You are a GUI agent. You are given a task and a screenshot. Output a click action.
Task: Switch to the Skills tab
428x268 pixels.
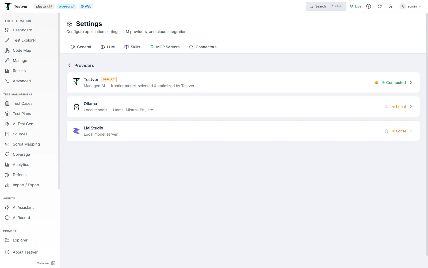[132, 47]
